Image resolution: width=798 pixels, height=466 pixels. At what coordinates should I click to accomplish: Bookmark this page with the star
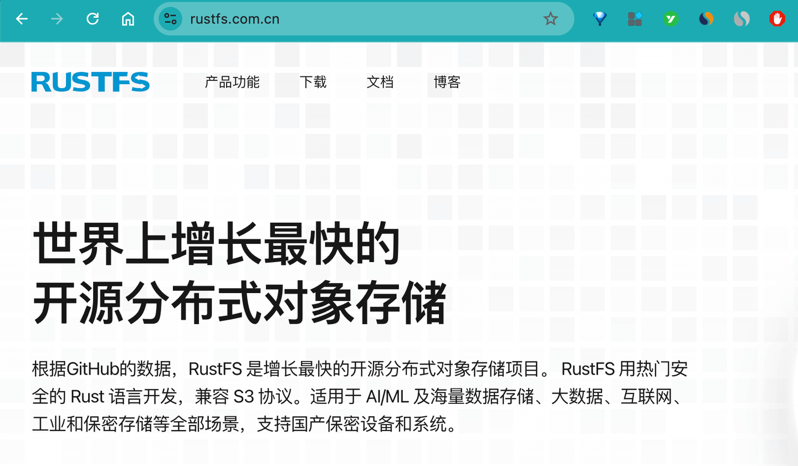pos(551,18)
